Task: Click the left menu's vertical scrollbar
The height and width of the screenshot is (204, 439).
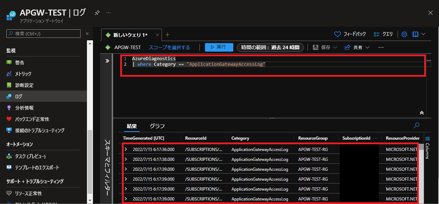Action: (x=90, y=162)
